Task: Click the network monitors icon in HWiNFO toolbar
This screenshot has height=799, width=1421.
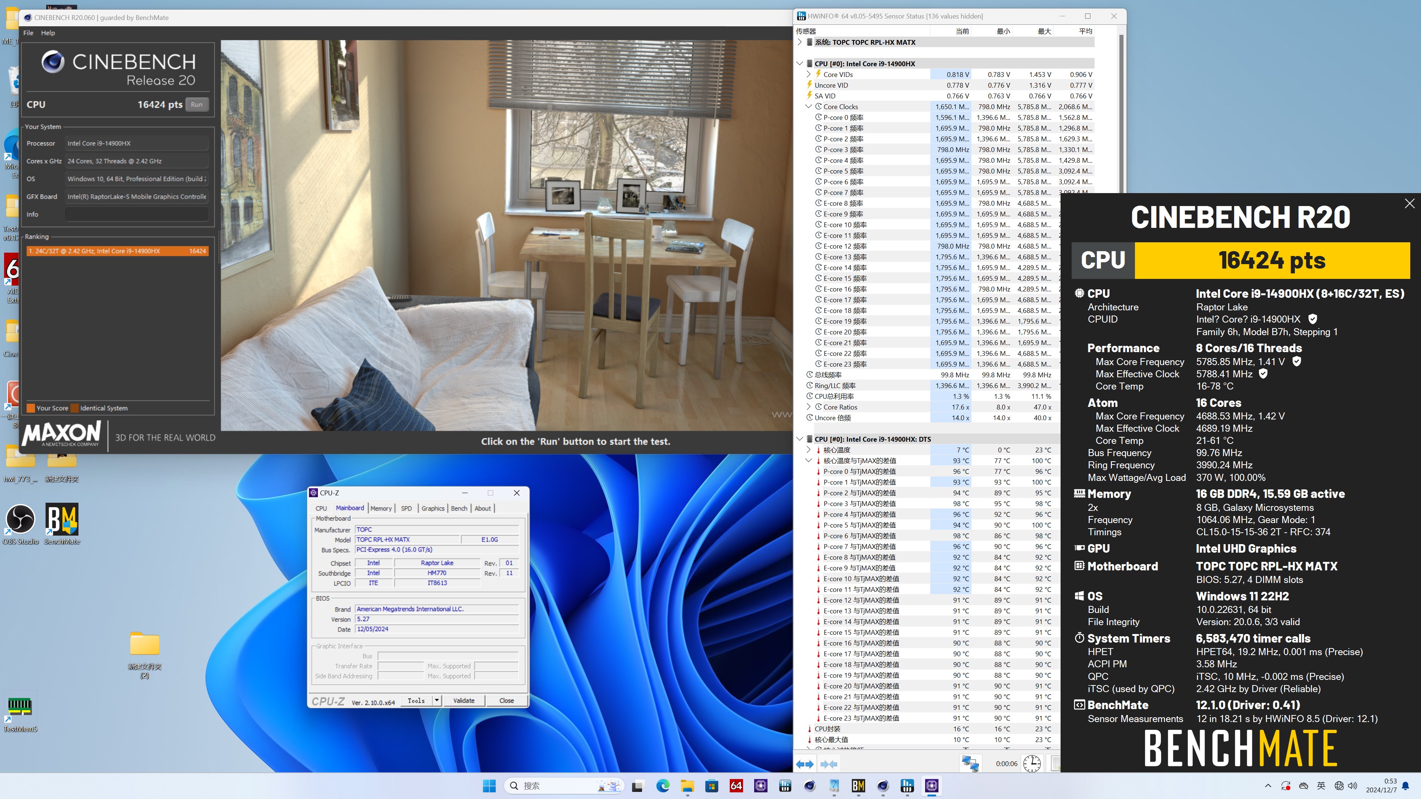Action: 970,764
